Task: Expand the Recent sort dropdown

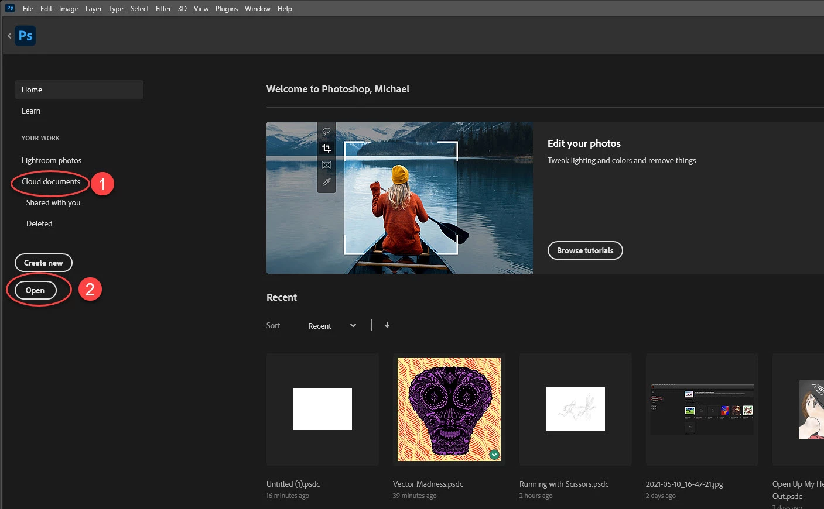Action: point(332,326)
